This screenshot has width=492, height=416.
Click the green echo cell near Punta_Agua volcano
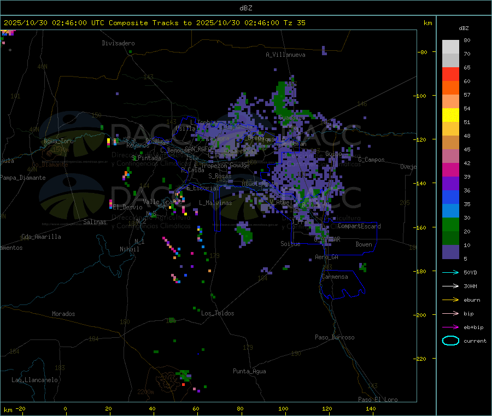[x=183, y=375]
